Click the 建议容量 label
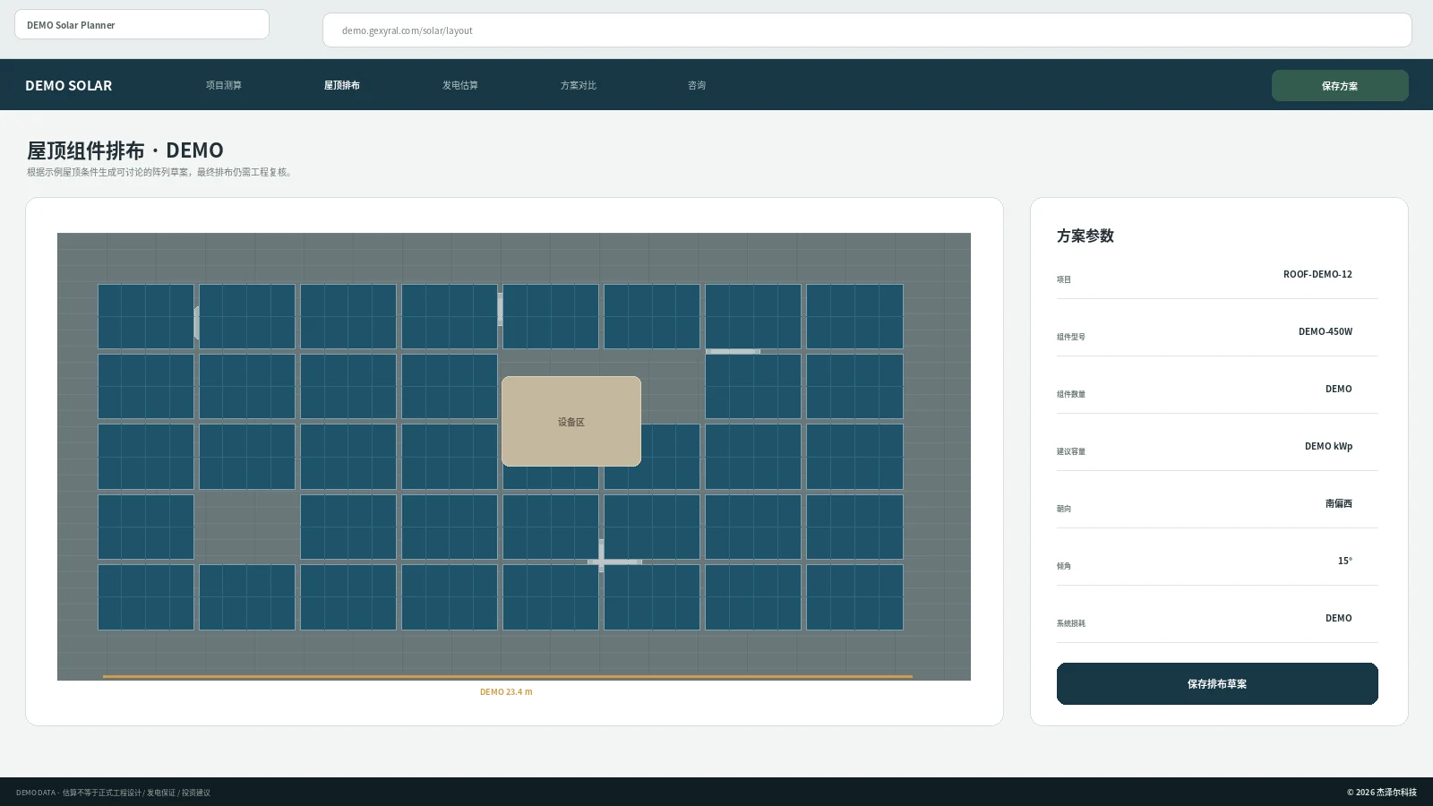 1070,451
